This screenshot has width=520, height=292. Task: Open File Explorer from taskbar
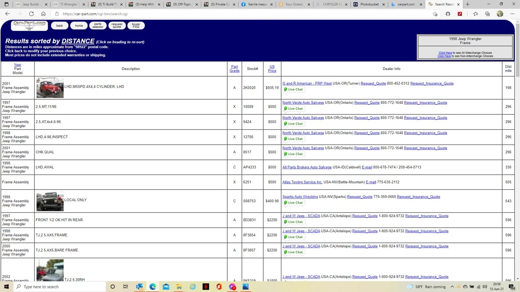click(179, 286)
